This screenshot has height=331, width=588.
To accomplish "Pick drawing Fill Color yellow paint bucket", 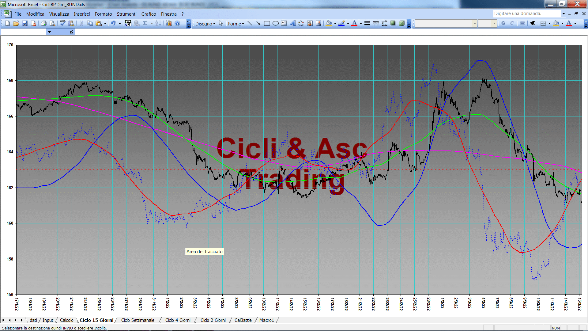I will pos(329,23).
